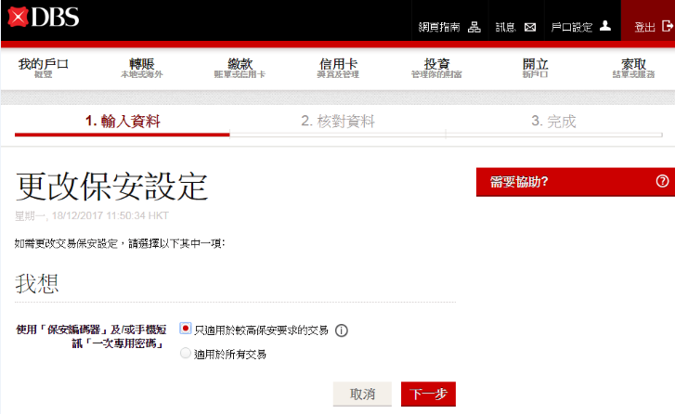
Task: Click the DBS logo
Action: coord(43,19)
